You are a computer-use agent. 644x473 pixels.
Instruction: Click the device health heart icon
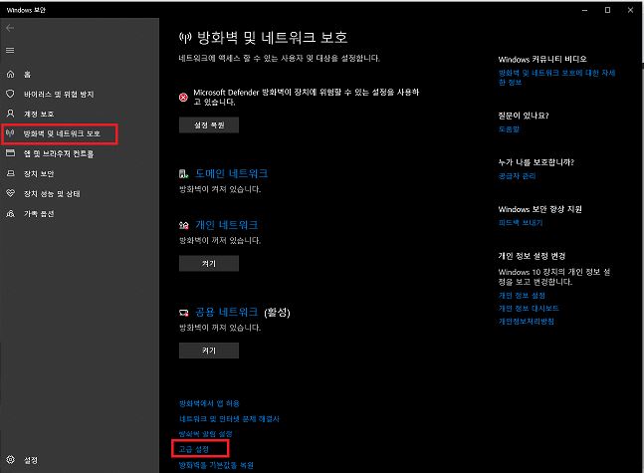pos(10,193)
